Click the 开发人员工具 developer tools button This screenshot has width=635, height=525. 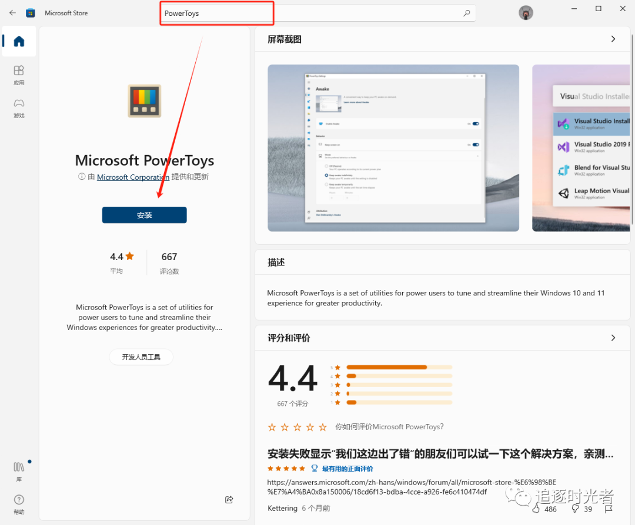tap(141, 356)
